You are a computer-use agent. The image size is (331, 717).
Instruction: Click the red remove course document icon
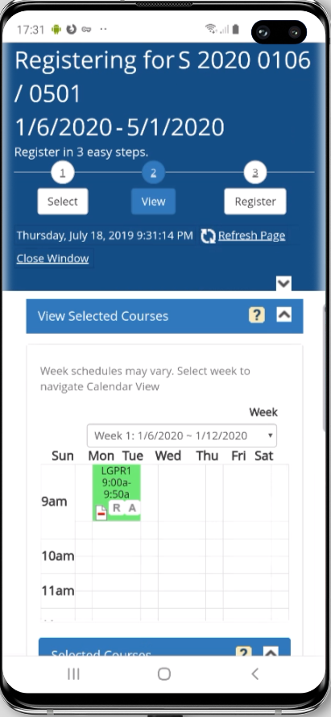tap(101, 513)
